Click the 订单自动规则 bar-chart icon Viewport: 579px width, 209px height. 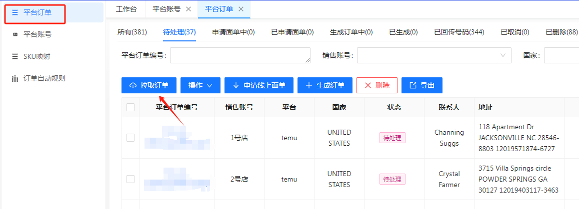pyautogui.click(x=15, y=79)
